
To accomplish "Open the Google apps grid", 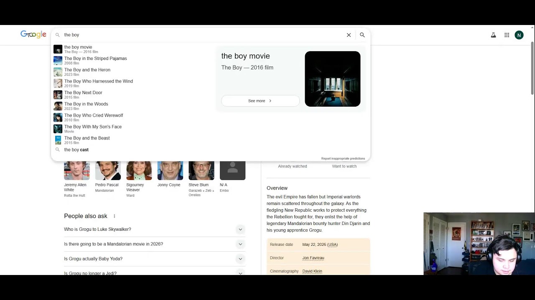I will click(x=507, y=35).
